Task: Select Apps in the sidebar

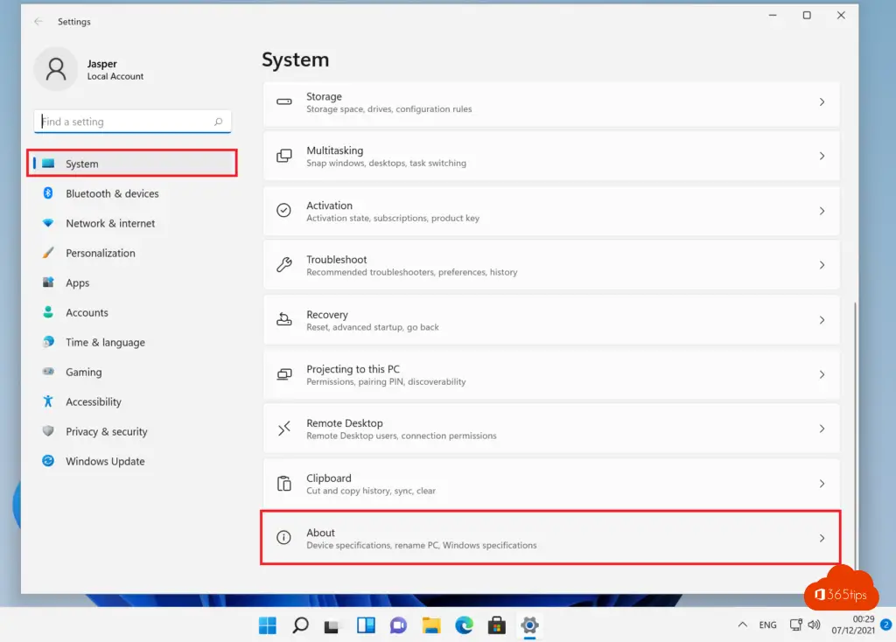Action: click(78, 283)
